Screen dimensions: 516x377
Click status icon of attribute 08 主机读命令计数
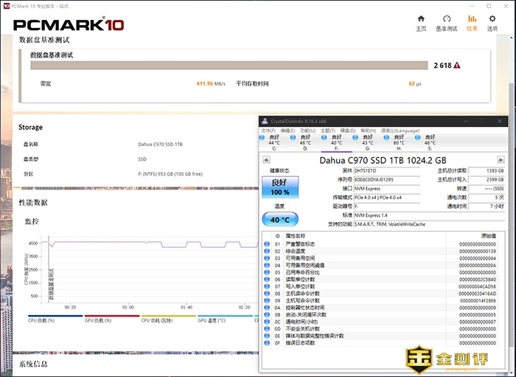(267, 294)
